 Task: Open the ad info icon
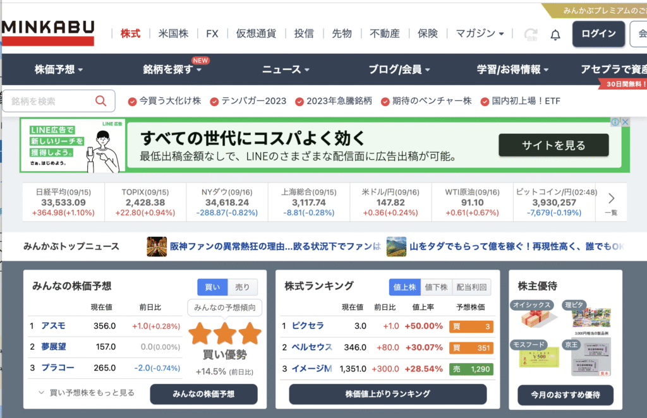click(615, 122)
